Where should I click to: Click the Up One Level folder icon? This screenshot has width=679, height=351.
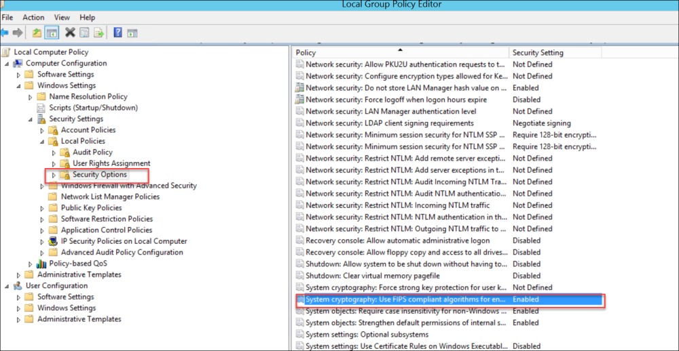coord(37,32)
